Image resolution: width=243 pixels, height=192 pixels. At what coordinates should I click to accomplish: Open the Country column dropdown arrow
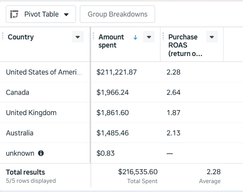(78, 37)
